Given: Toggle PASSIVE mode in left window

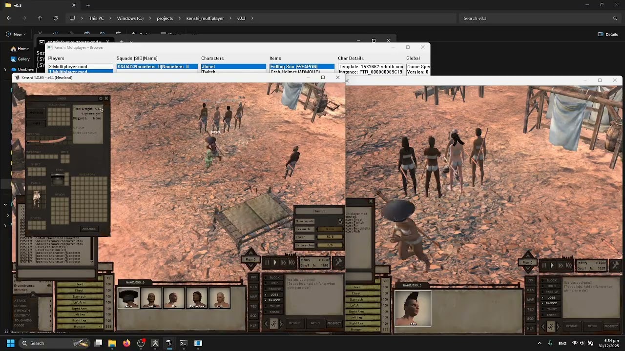Looking at the screenshot, I should (x=274, y=289).
